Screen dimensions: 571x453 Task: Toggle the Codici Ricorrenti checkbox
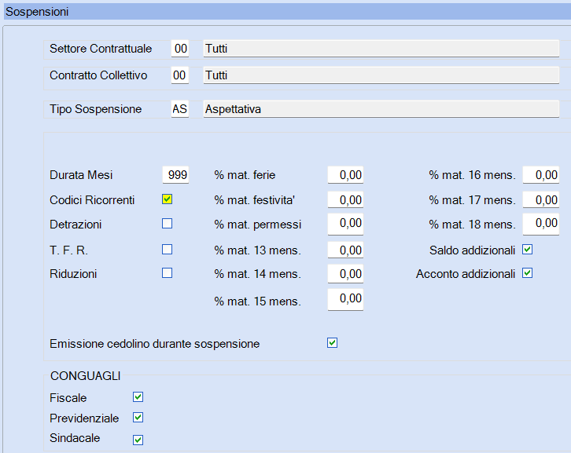click(168, 199)
